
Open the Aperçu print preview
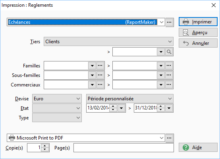tap(198, 33)
